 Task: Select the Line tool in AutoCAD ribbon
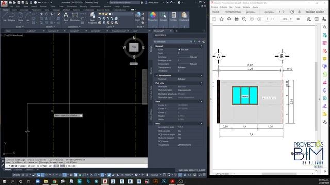point(5,16)
